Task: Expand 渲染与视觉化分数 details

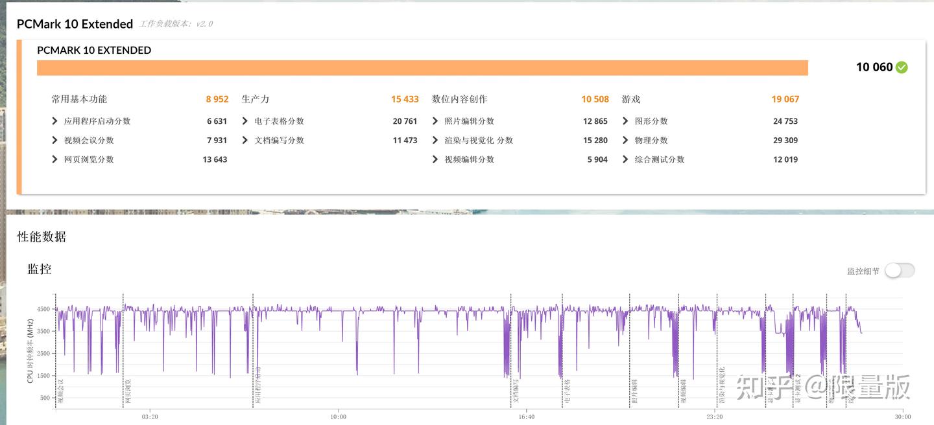Action: (435, 140)
